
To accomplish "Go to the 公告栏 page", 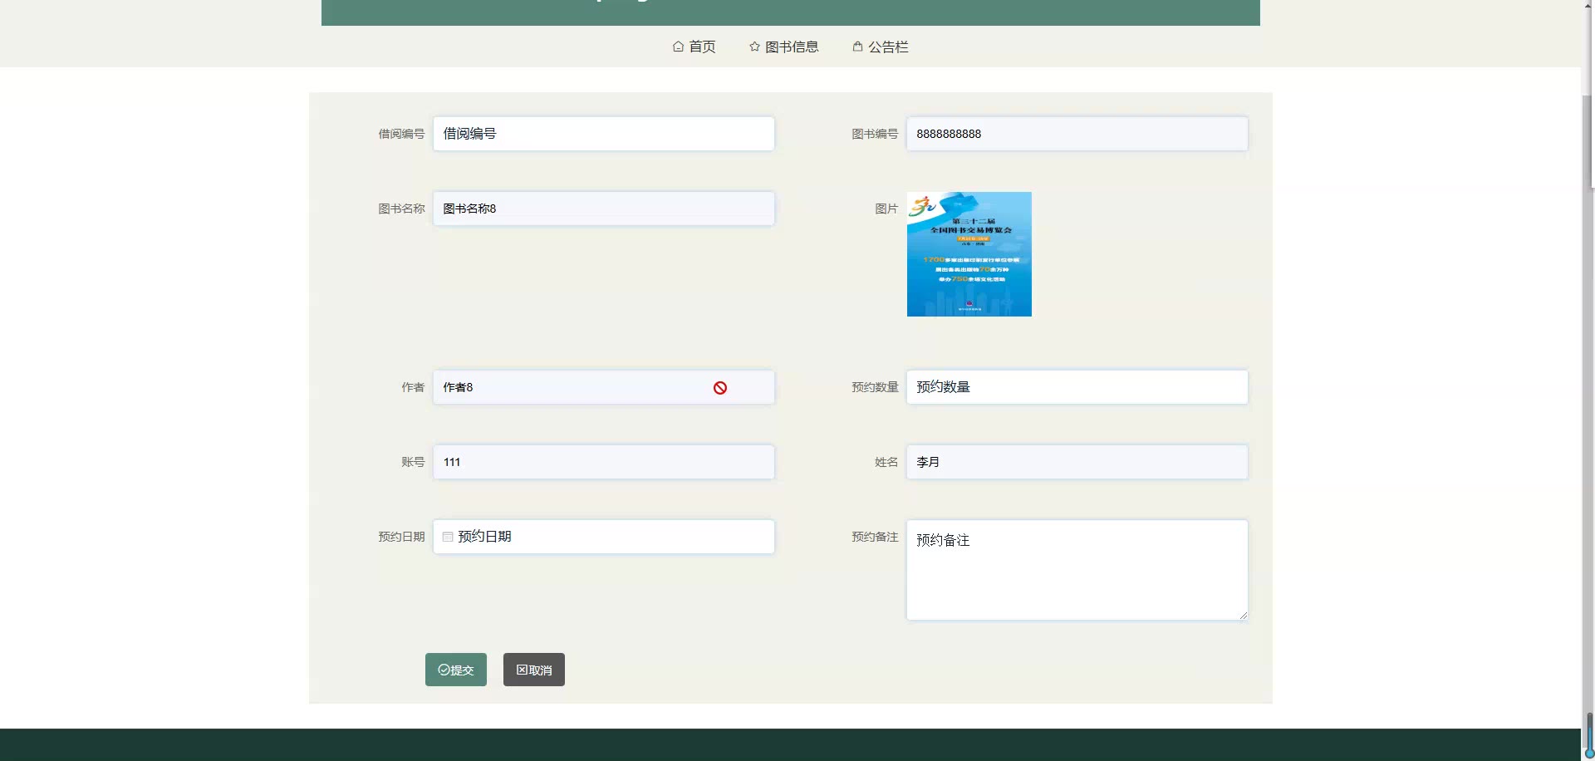I will (887, 47).
